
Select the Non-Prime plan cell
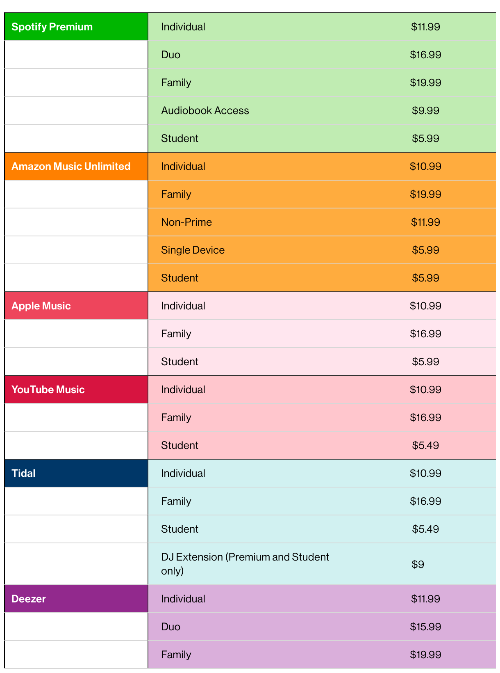(186, 222)
